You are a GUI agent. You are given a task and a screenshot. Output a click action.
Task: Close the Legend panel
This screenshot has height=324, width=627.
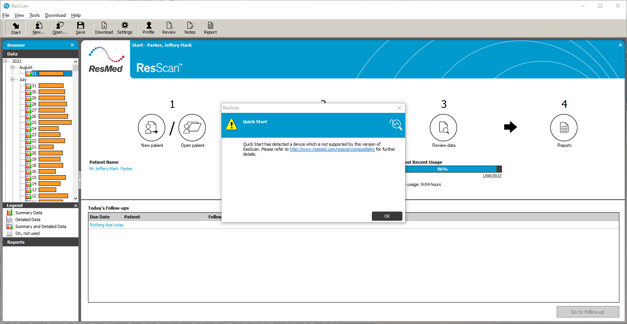[x=75, y=205]
